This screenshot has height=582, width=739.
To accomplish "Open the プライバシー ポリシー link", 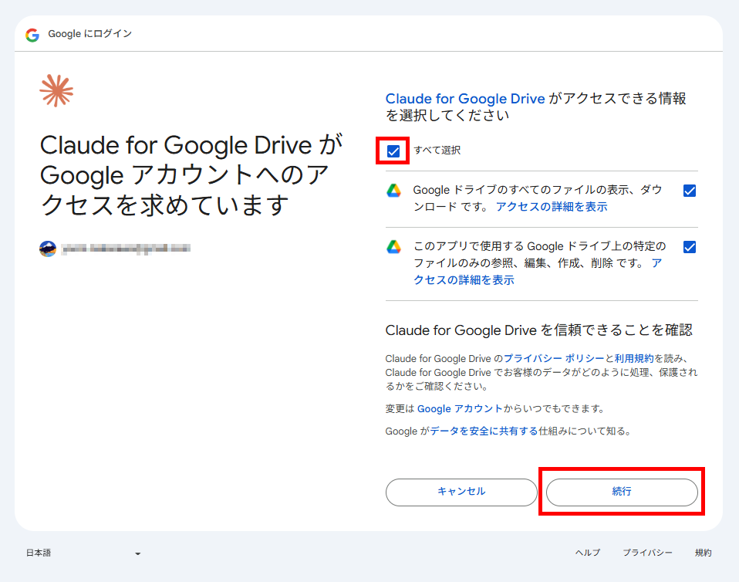I will coord(554,358).
